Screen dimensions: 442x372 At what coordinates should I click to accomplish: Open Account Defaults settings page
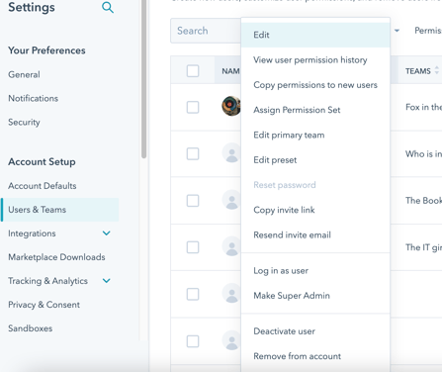(43, 186)
